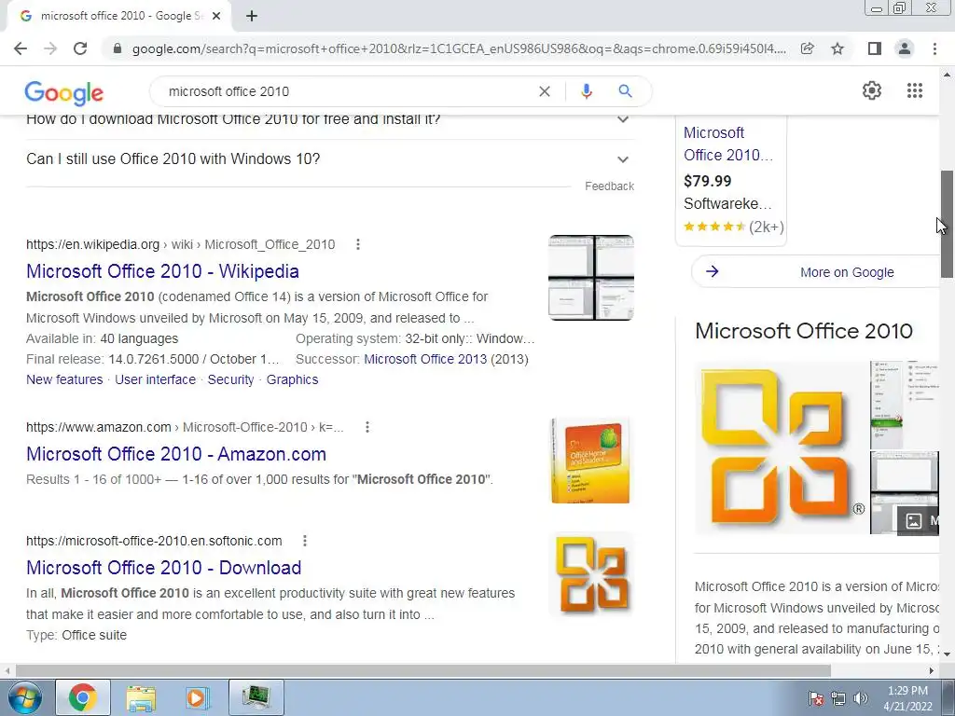Open Google quick settings gear
The image size is (955, 716).
tap(872, 90)
